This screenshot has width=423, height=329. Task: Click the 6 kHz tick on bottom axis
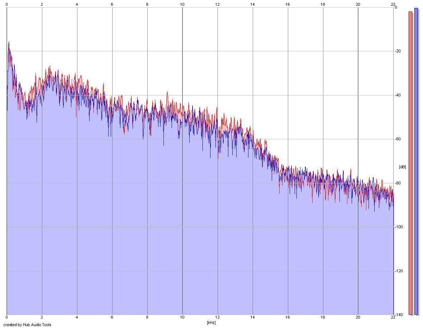click(112, 318)
